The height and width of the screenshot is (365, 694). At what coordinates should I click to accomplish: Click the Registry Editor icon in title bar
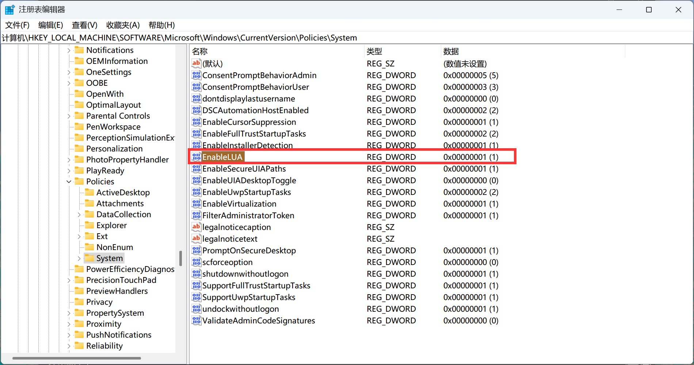9,9
